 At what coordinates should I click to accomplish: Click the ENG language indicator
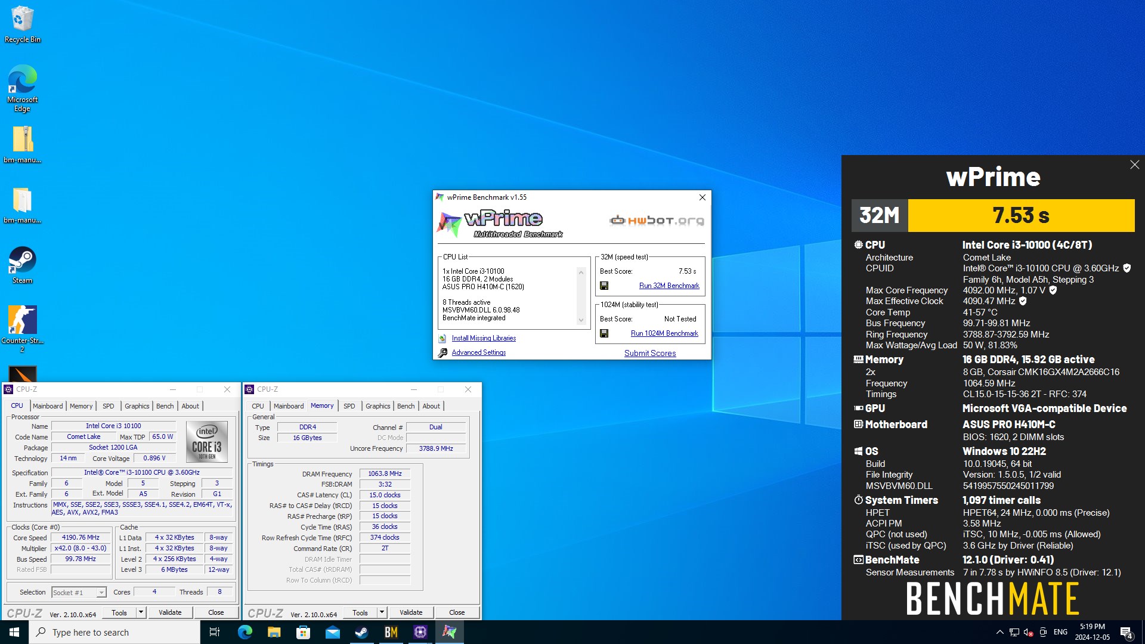point(1060,632)
